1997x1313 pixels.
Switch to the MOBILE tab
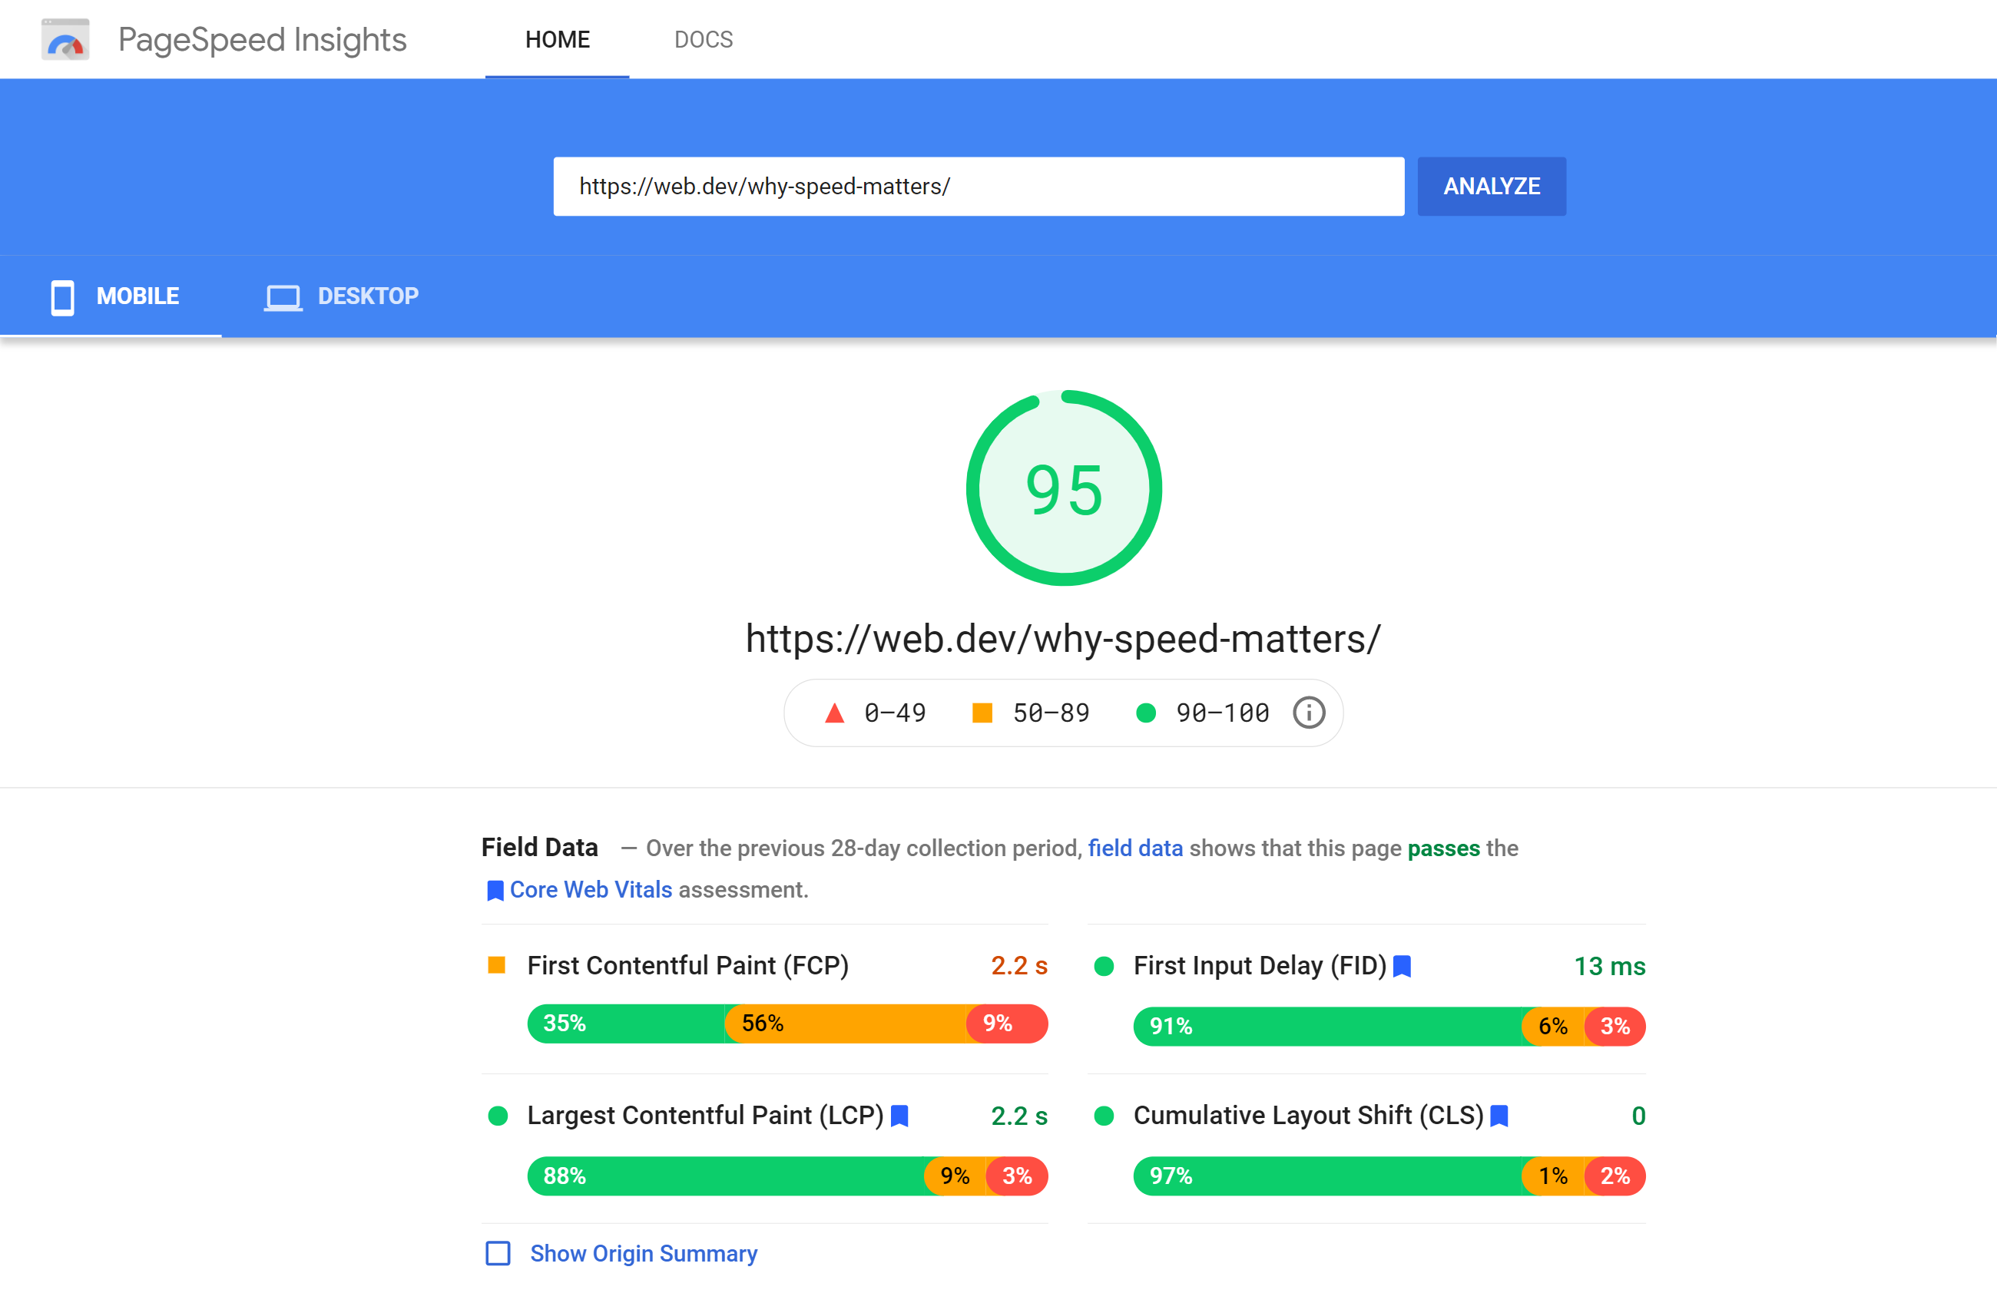point(118,296)
